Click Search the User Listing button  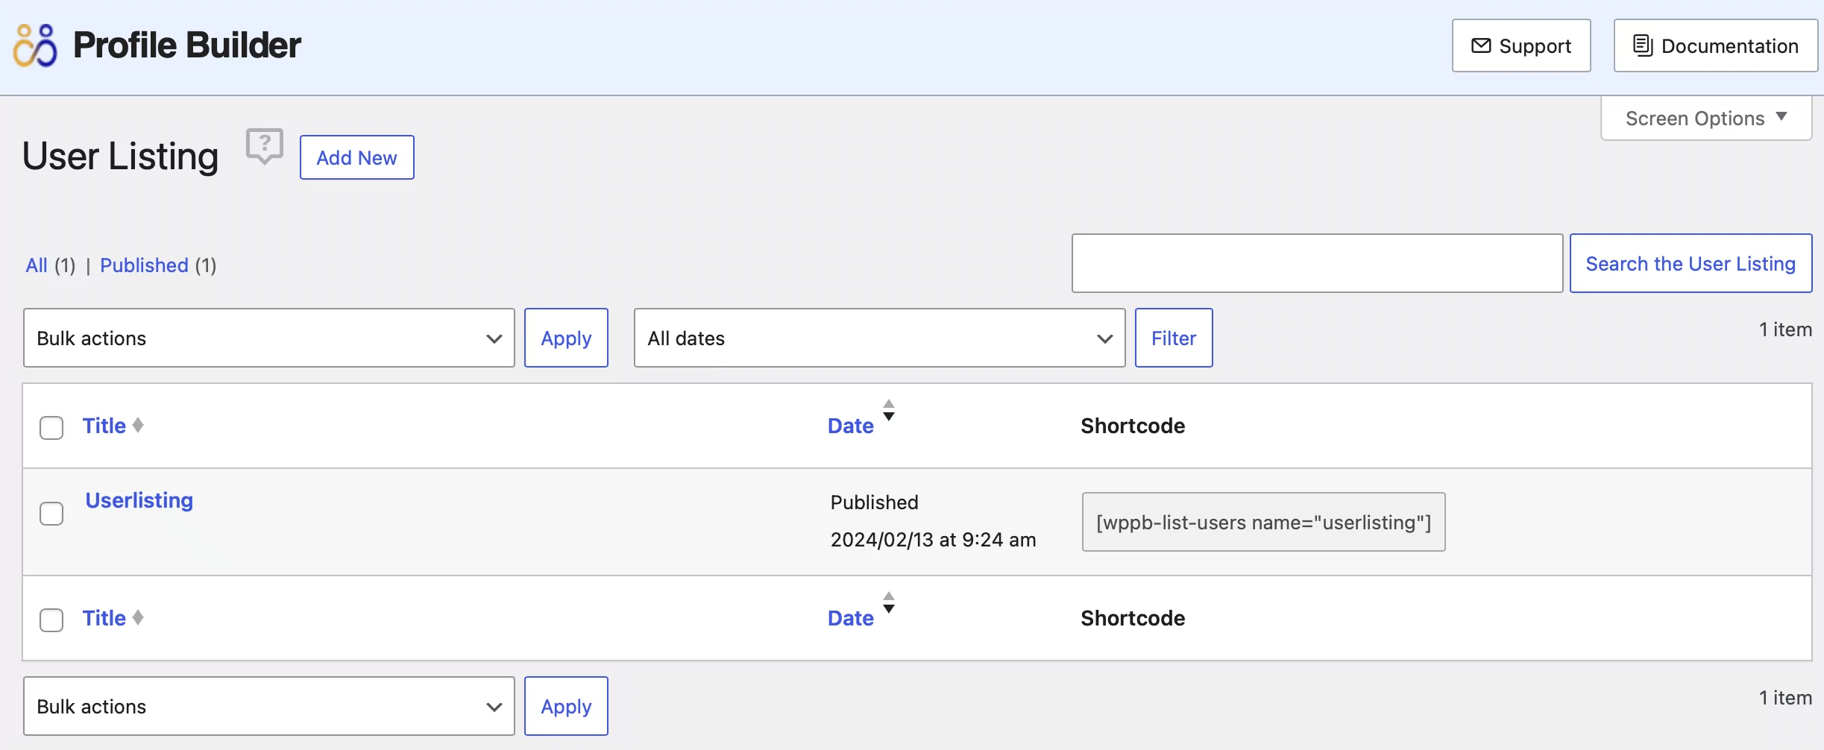[1691, 263]
